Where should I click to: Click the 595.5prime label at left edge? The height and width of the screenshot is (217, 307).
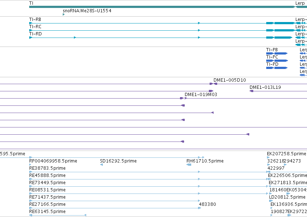13,154
